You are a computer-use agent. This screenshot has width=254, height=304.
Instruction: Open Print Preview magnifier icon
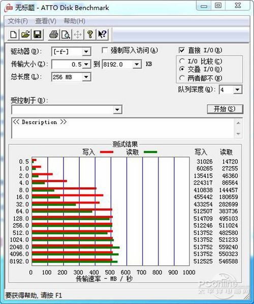point(66,35)
